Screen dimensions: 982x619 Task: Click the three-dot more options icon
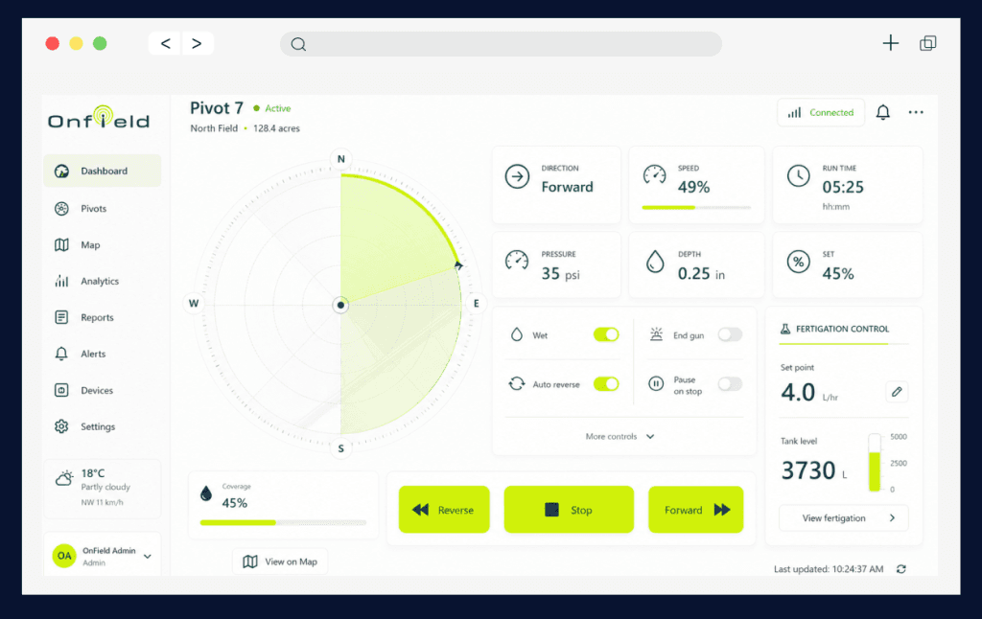(916, 113)
